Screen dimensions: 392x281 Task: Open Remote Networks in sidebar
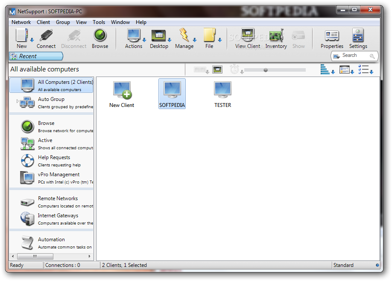click(52, 201)
